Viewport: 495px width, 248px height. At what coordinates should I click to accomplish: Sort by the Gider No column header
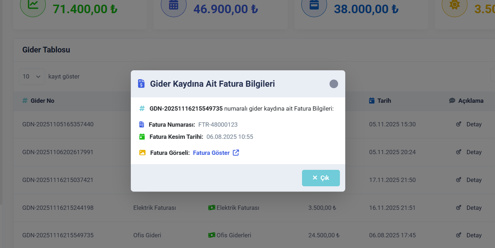click(42, 101)
